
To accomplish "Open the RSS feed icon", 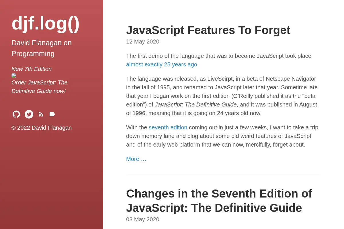I will (x=41, y=114).
